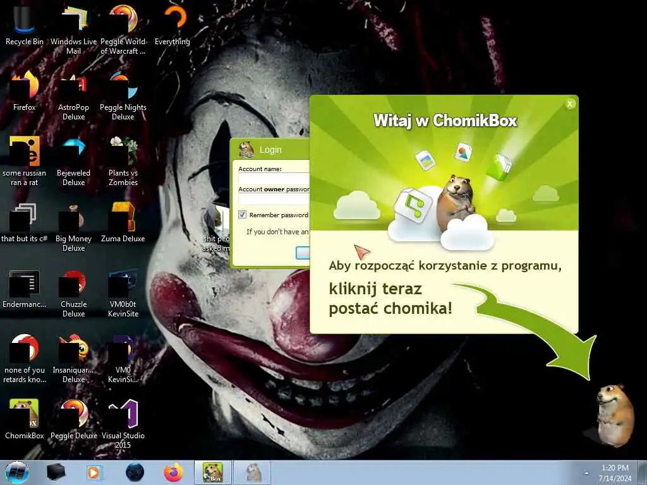Click the hamster character on desktop
This screenshot has width=647, height=485.
[x=614, y=415]
